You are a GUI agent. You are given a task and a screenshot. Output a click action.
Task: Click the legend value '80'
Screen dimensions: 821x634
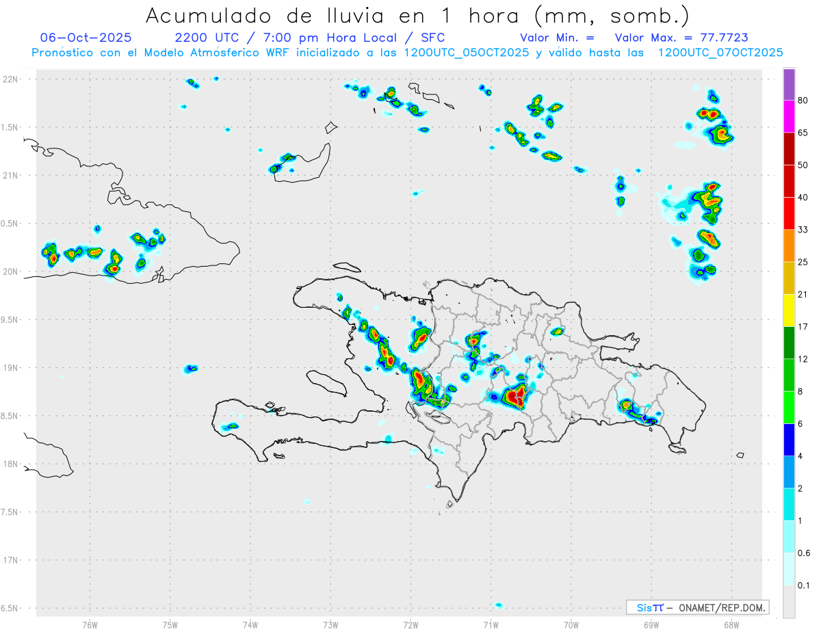pos(803,101)
